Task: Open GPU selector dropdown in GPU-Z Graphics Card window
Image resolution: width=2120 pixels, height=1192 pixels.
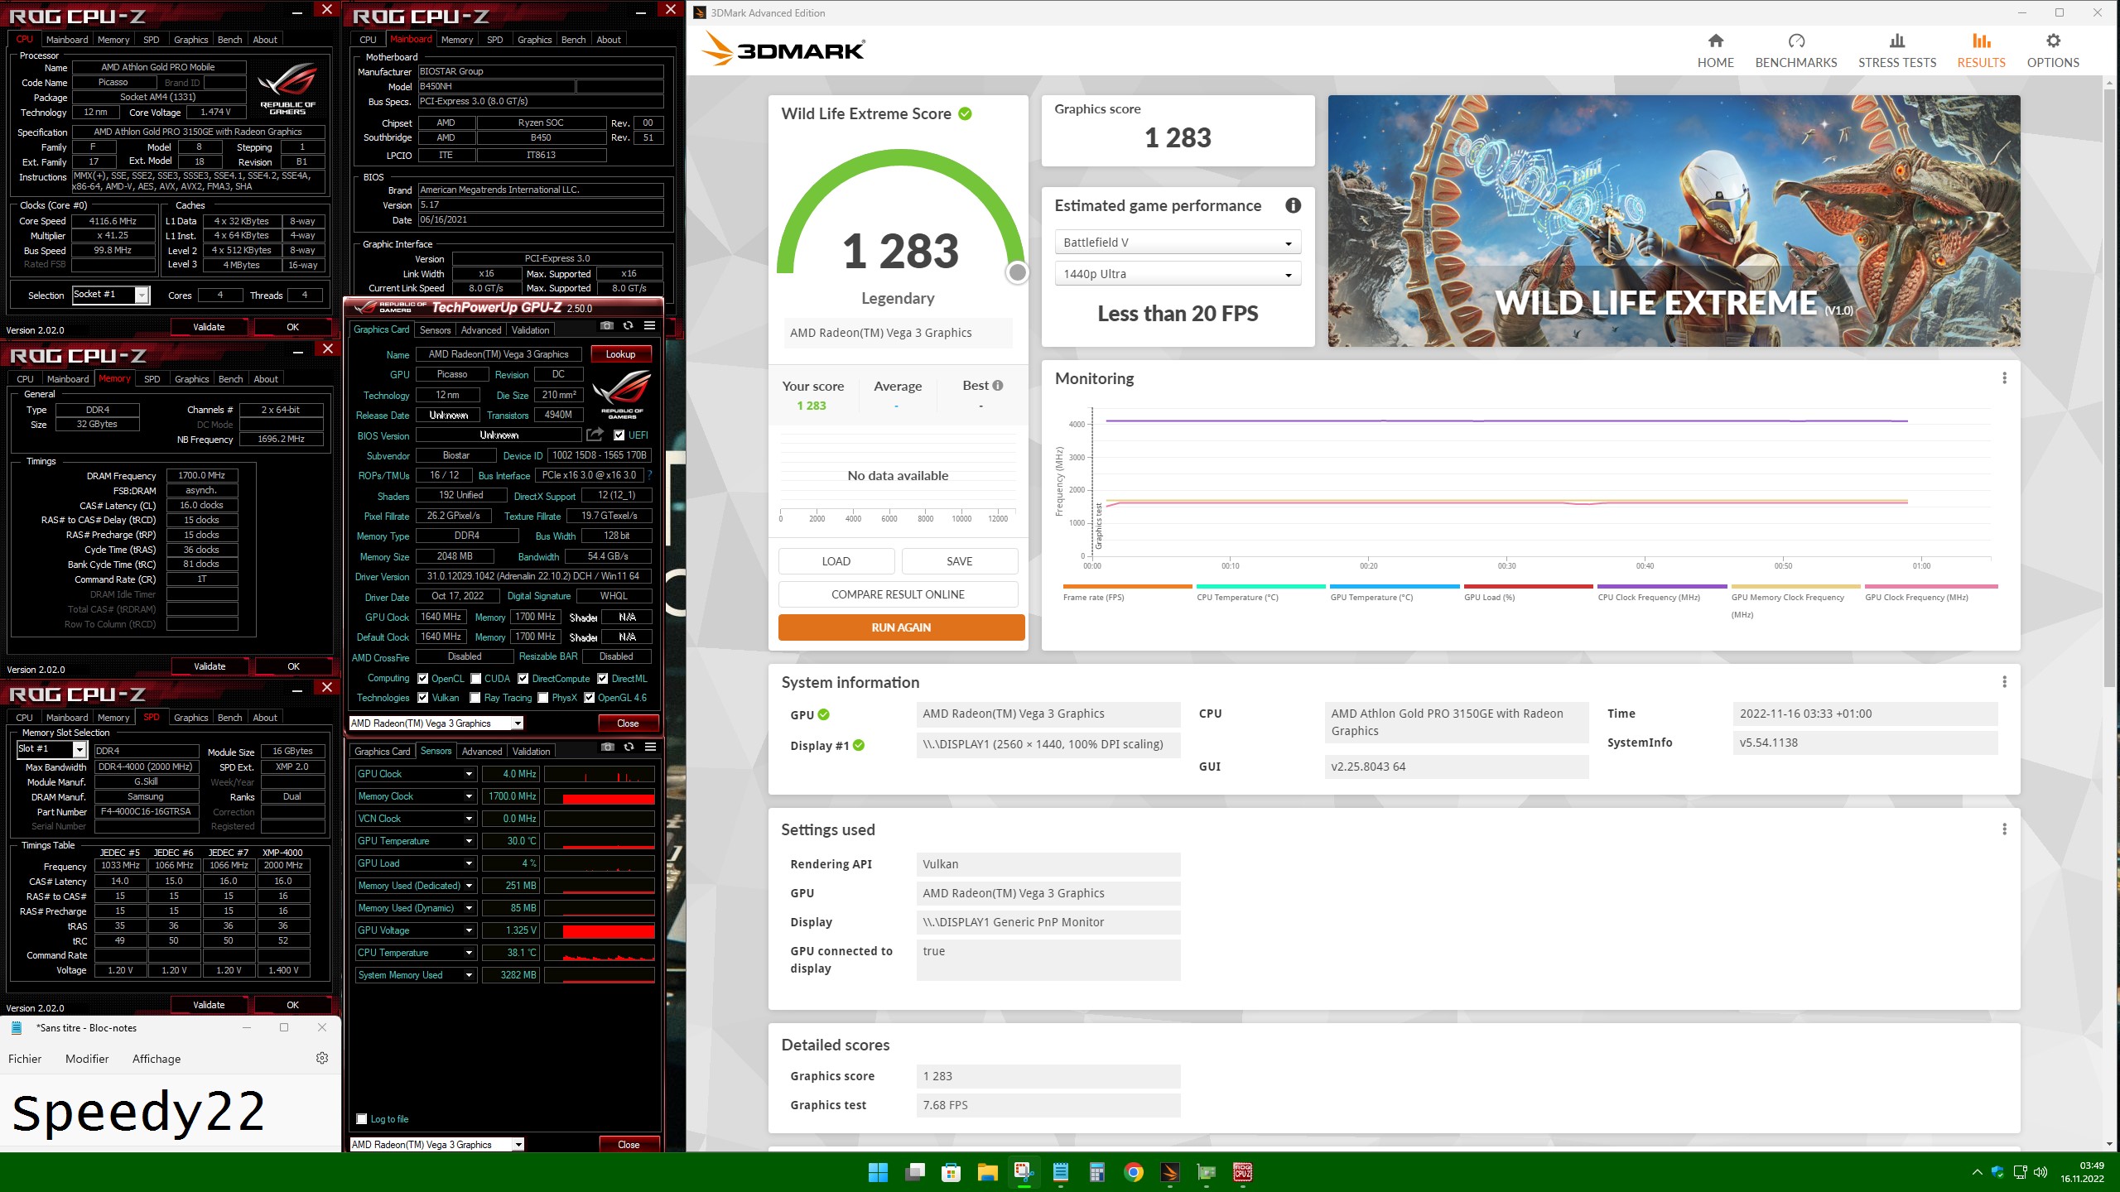Action: click(436, 723)
